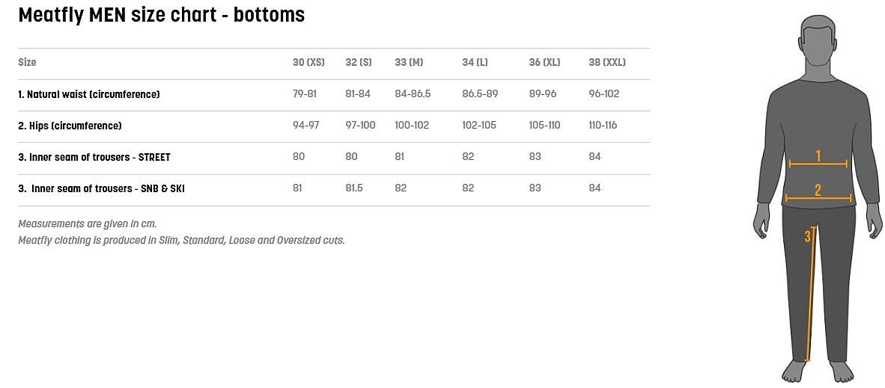The height and width of the screenshot is (388, 885).
Task: Select the 38 (XXL) size column header
Action: 607,62
